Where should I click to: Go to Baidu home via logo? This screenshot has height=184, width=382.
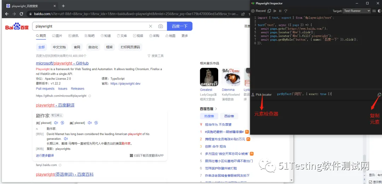click(x=17, y=26)
